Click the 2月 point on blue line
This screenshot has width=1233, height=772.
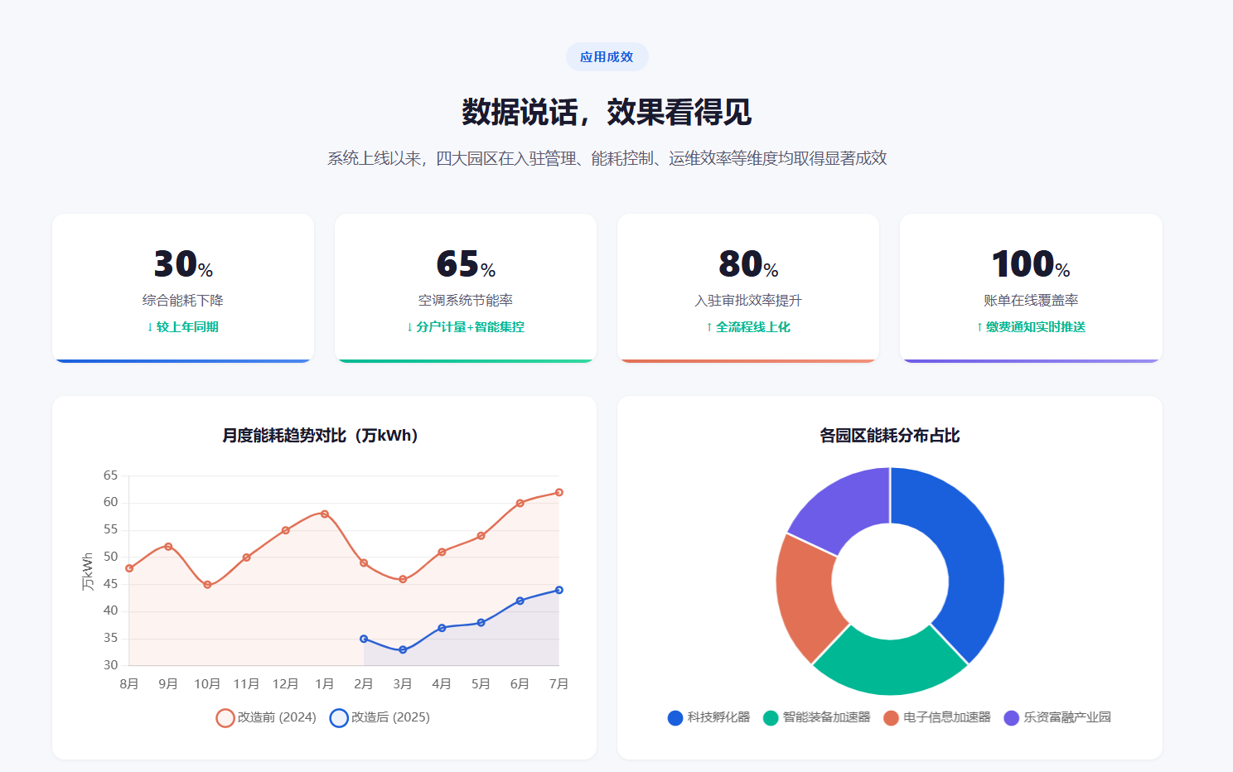[x=364, y=639]
